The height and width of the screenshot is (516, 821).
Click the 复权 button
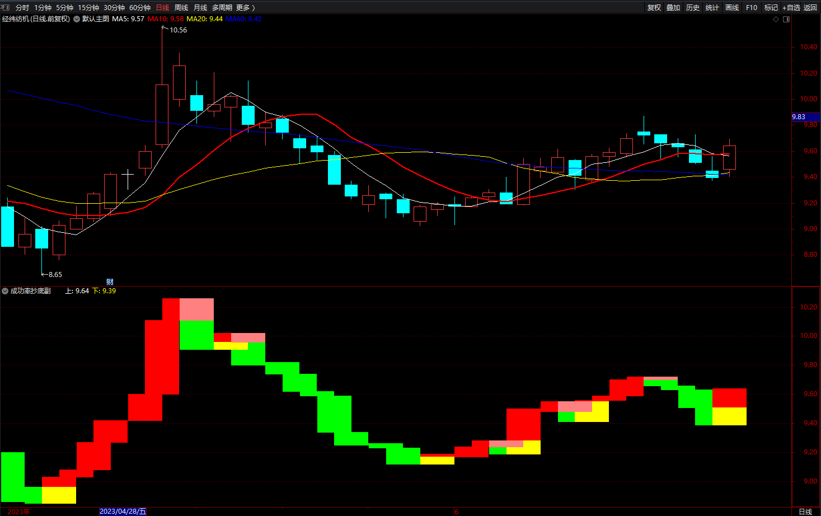pyautogui.click(x=654, y=7)
